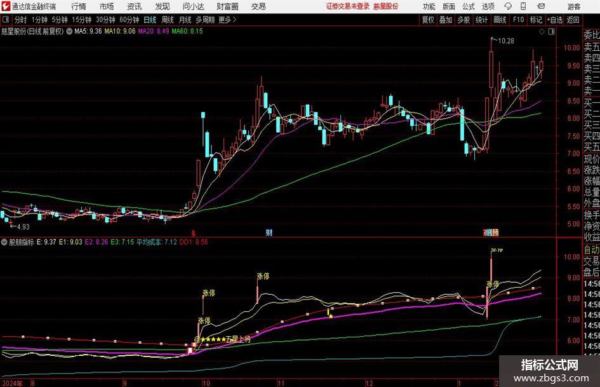Image resolution: width=600 pixels, height=387 pixels.
Task: Click the 2024年 label on time axis
Action: 13,383
